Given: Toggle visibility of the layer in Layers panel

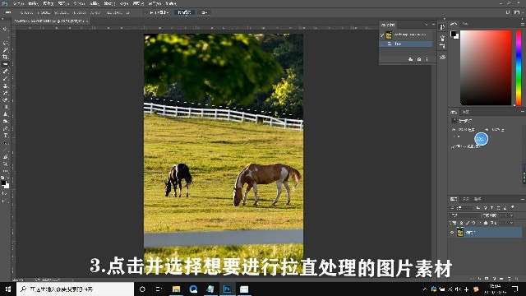Looking at the screenshot, I should tap(452, 232).
